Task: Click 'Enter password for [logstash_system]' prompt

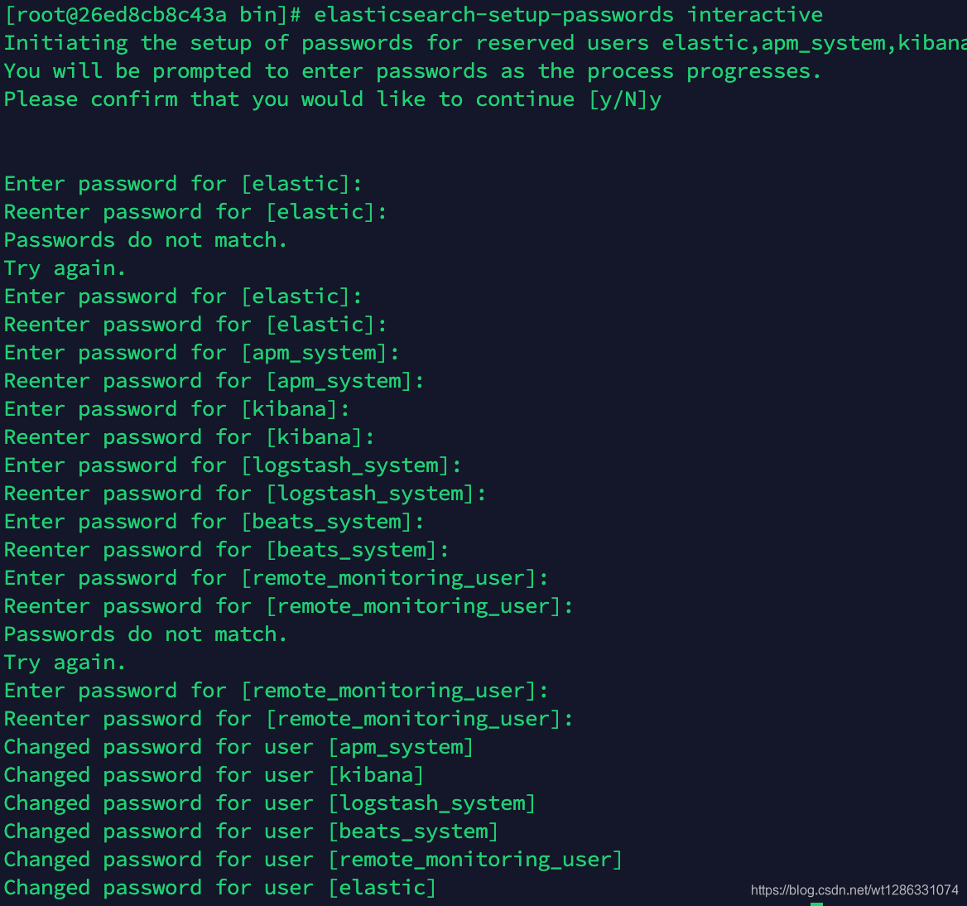Action: (x=233, y=465)
